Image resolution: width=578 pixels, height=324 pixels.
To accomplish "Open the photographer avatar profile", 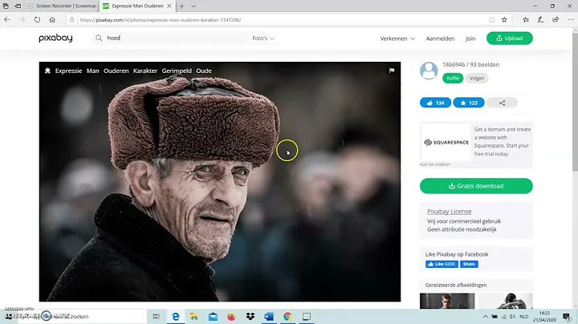I will point(429,71).
